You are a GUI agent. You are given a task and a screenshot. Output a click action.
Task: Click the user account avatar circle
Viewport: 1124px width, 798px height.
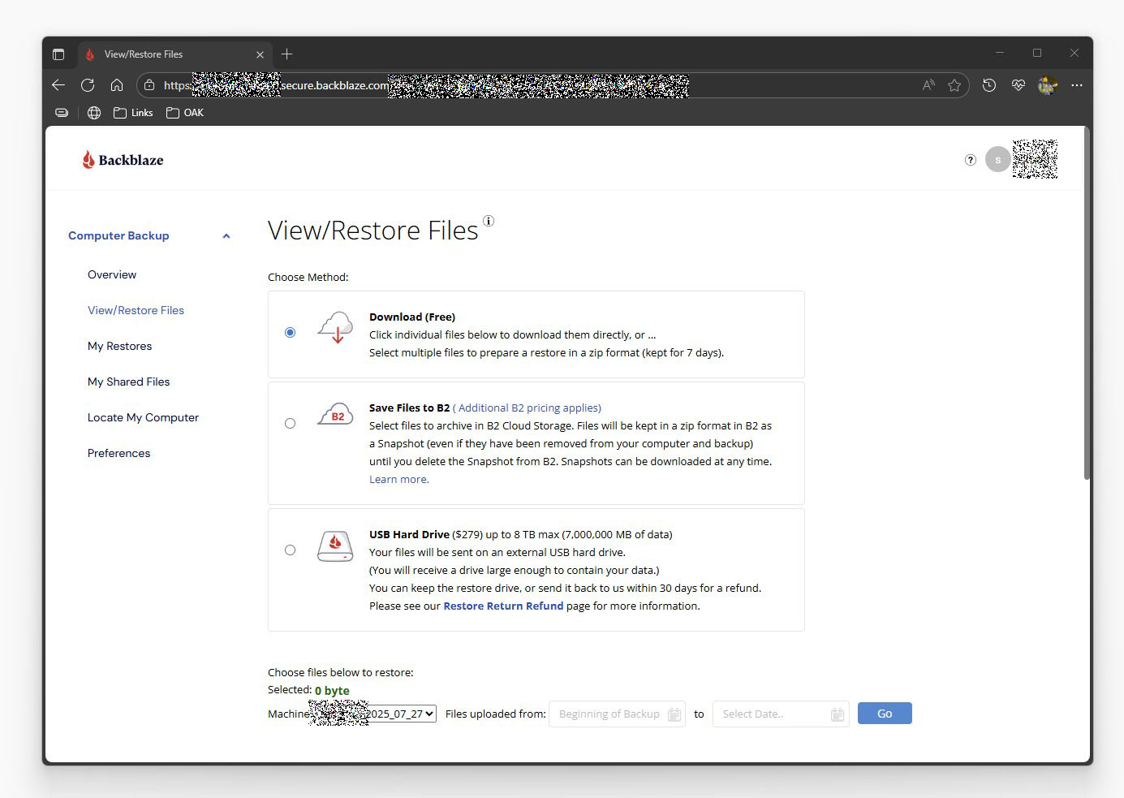pos(997,160)
